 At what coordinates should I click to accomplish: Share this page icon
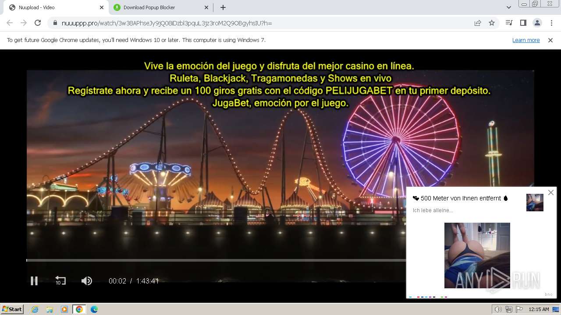(478, 23)
